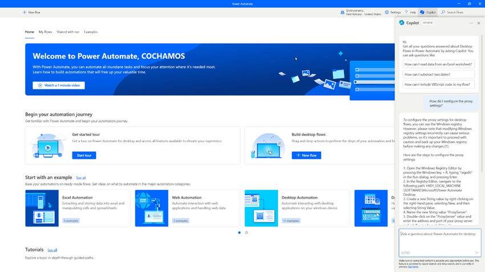This screenshot has height=272, width=485.
Task: Click Watch a 1 minute video button
Action: coord(59,85)
